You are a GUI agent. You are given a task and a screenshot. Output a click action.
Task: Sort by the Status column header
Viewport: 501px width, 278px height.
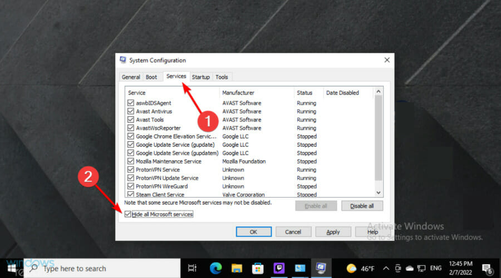pos(308,92)
